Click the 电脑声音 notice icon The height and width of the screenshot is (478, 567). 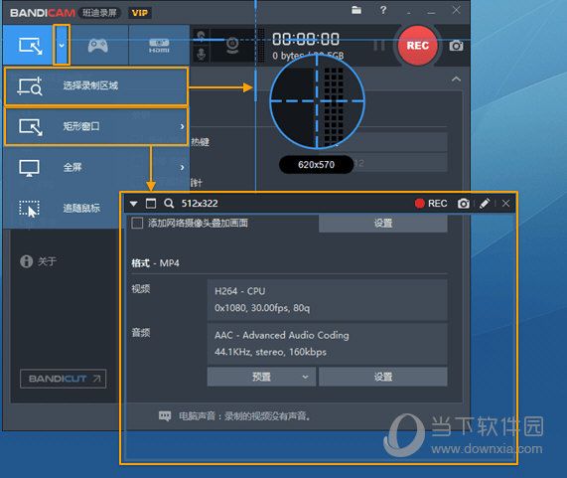pyautogui.click(x=165, y=416)
